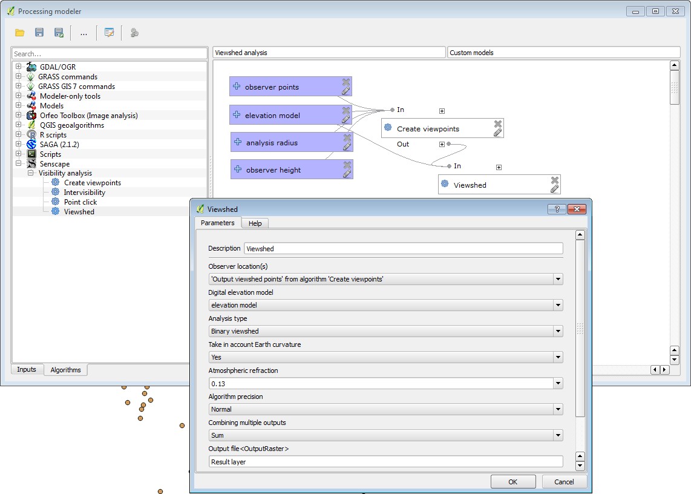
Task: Click the Viewshed analysis model name field
Action: pyautogui.click(x=329, y=53)
